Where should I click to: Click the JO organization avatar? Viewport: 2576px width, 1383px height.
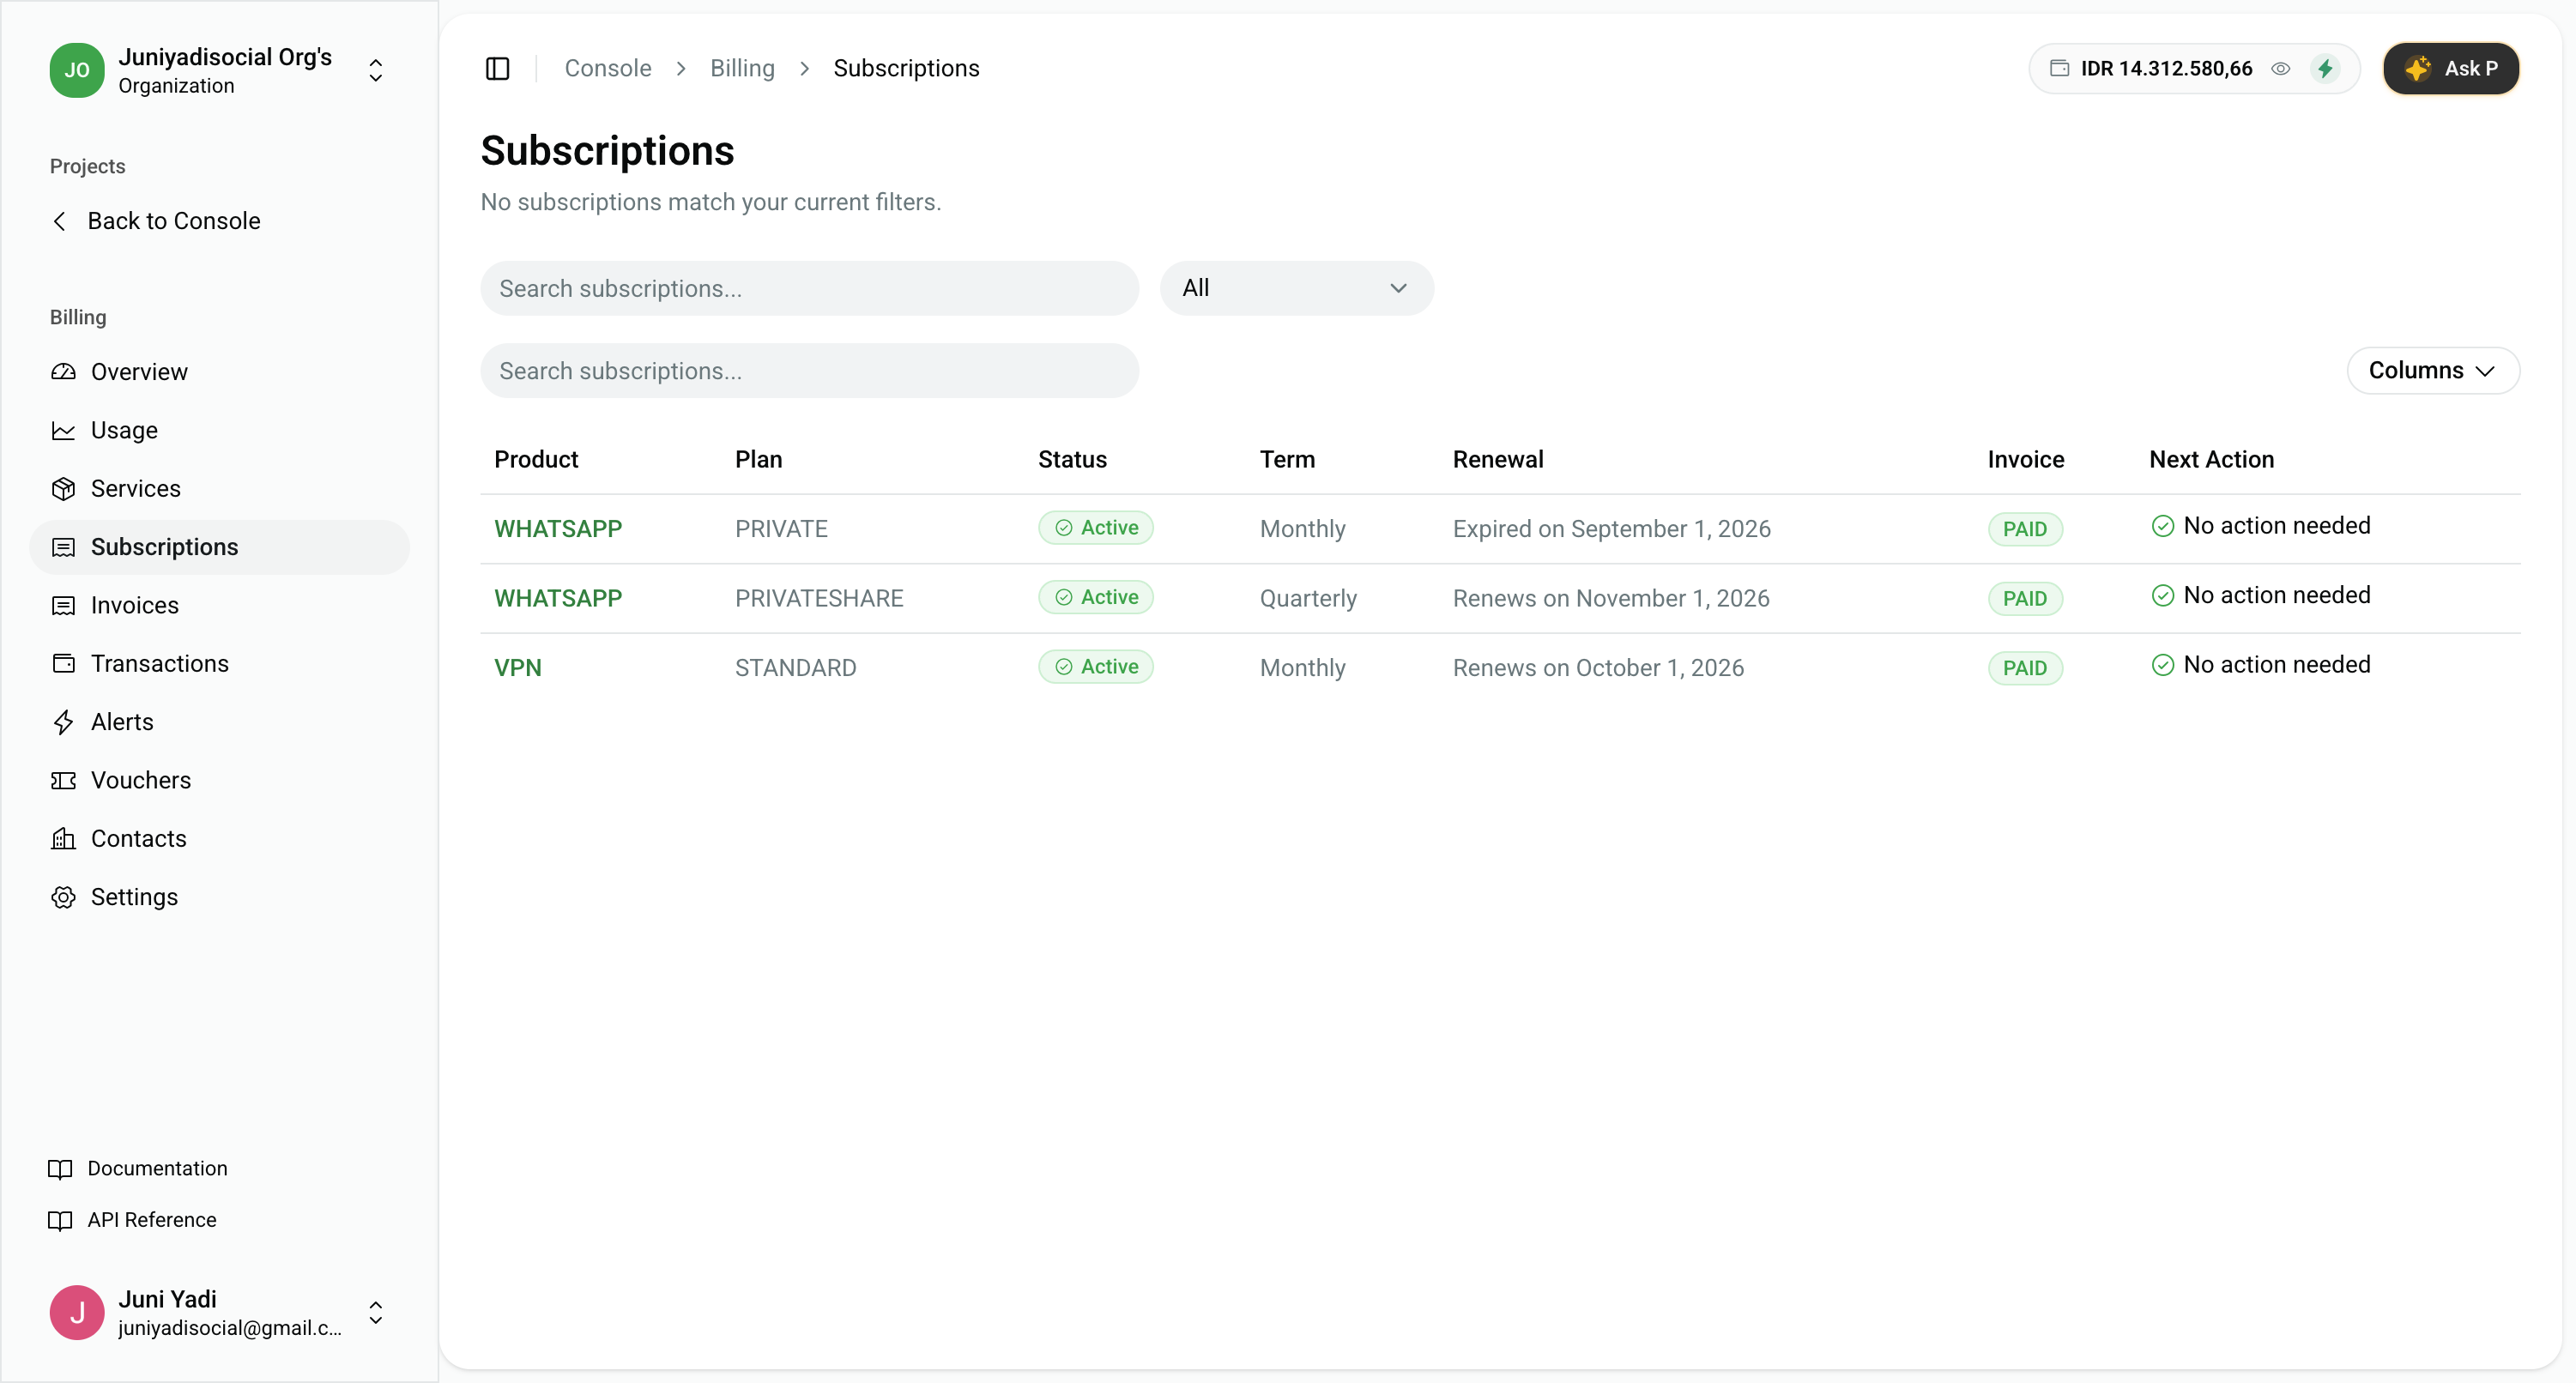(x=77, y=70)
